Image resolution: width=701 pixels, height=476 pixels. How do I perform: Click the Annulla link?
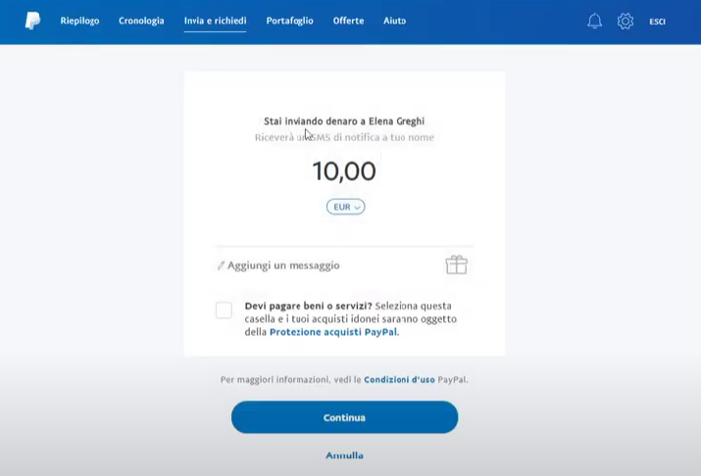pyautogui.click(x=344, y=455)
